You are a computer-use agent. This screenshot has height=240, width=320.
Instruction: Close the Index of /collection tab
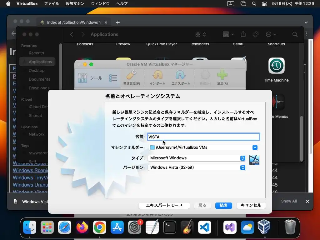click(x=106, y=22)
